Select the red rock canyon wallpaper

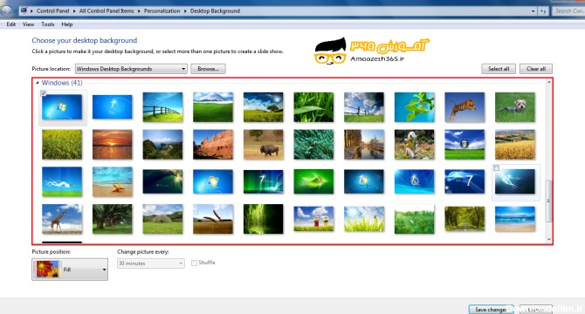(213, 144)
